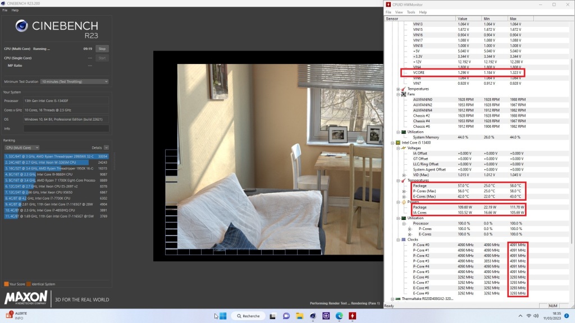Open the Cinebench app icon in taskbar
This screenshot has height=323, width=575.
pyautogui.click(x=313, y=316)
